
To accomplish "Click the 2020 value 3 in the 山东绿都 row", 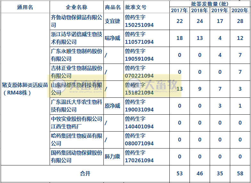I will 240,89.
